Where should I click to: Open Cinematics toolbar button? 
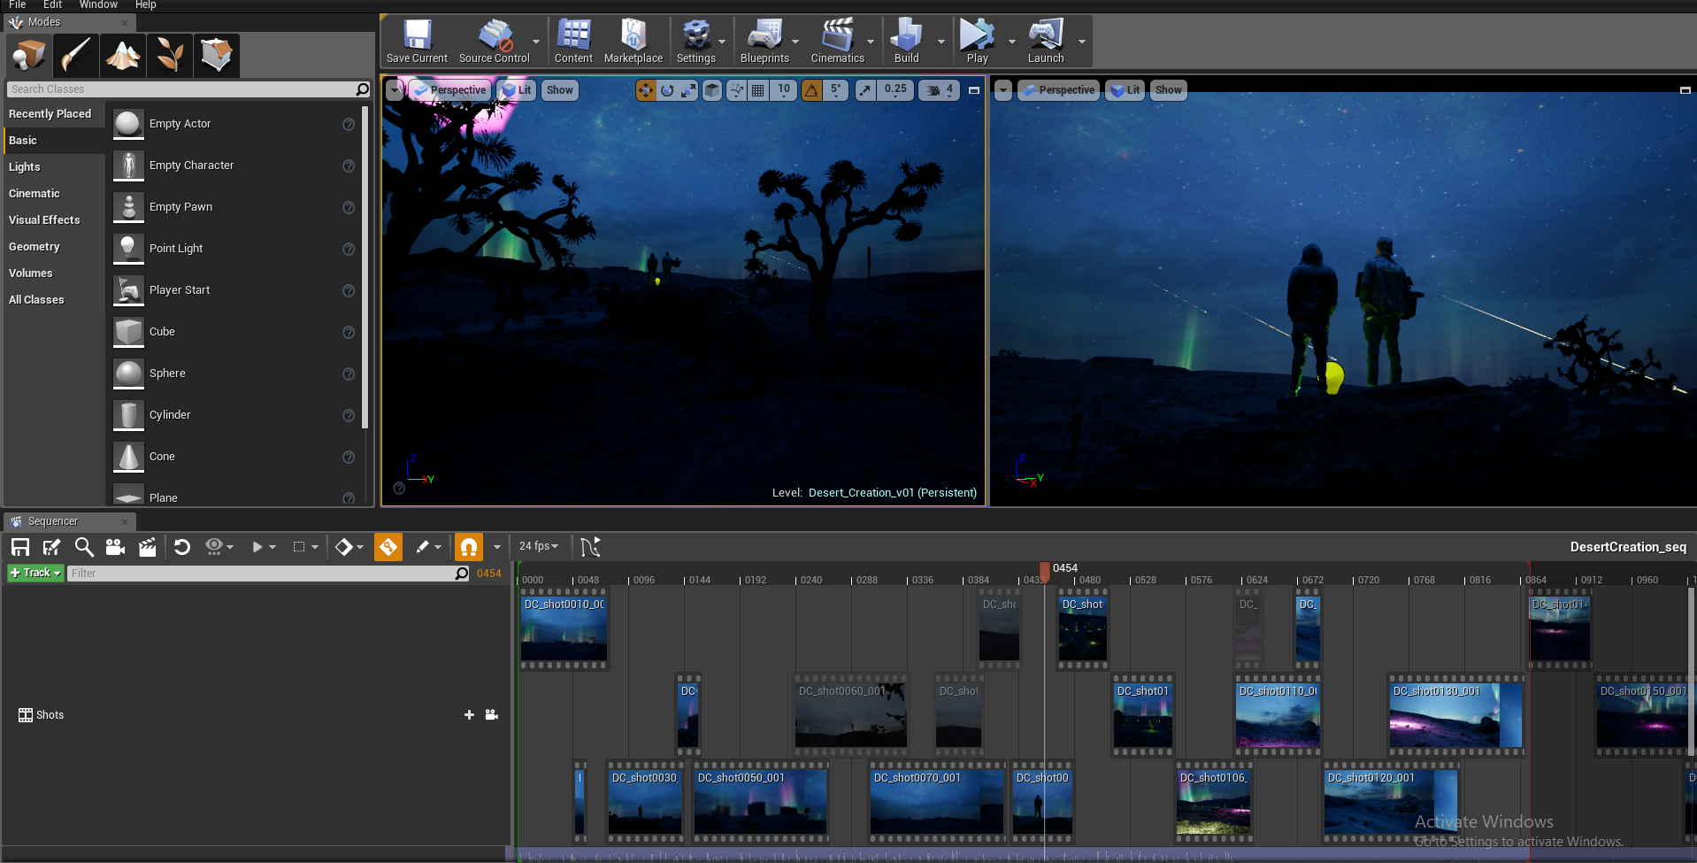tap(837, 42)
